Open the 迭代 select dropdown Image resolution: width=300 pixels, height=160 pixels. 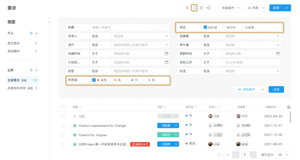pyautogui.click(x=140, y=45)
